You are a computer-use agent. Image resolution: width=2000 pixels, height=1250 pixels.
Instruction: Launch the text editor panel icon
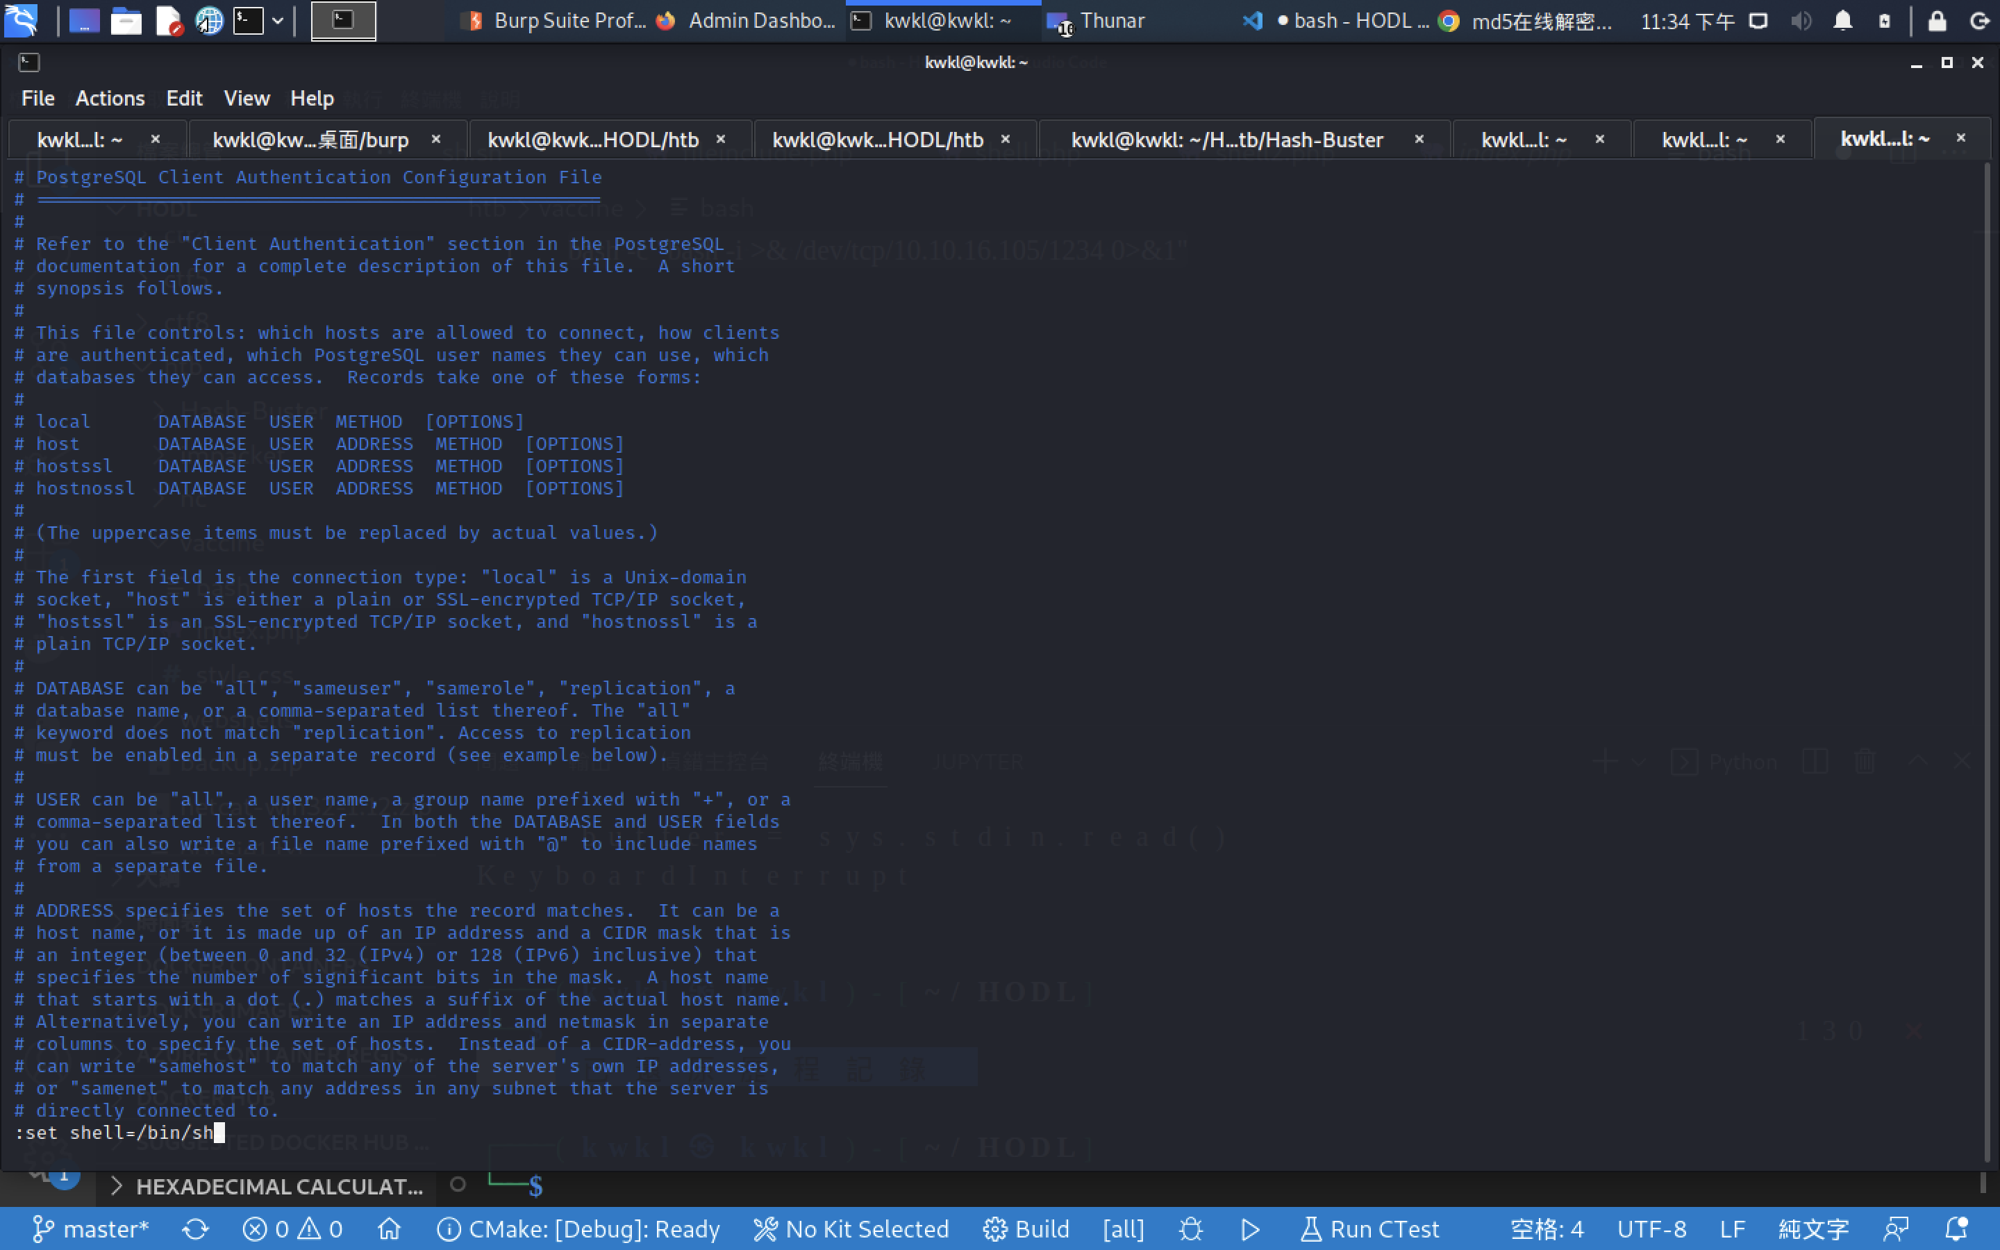168,21
